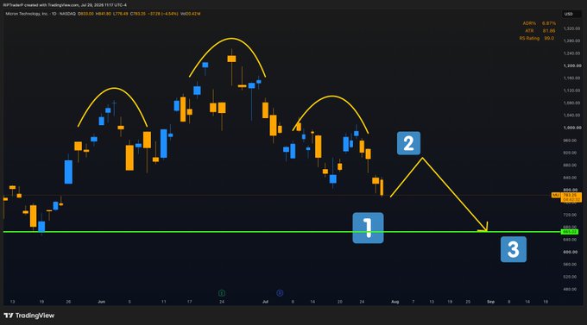Click the −37.28 (−4.54%) change value
The width and height of the screenshot is (587, 325).
pos(163,14)
